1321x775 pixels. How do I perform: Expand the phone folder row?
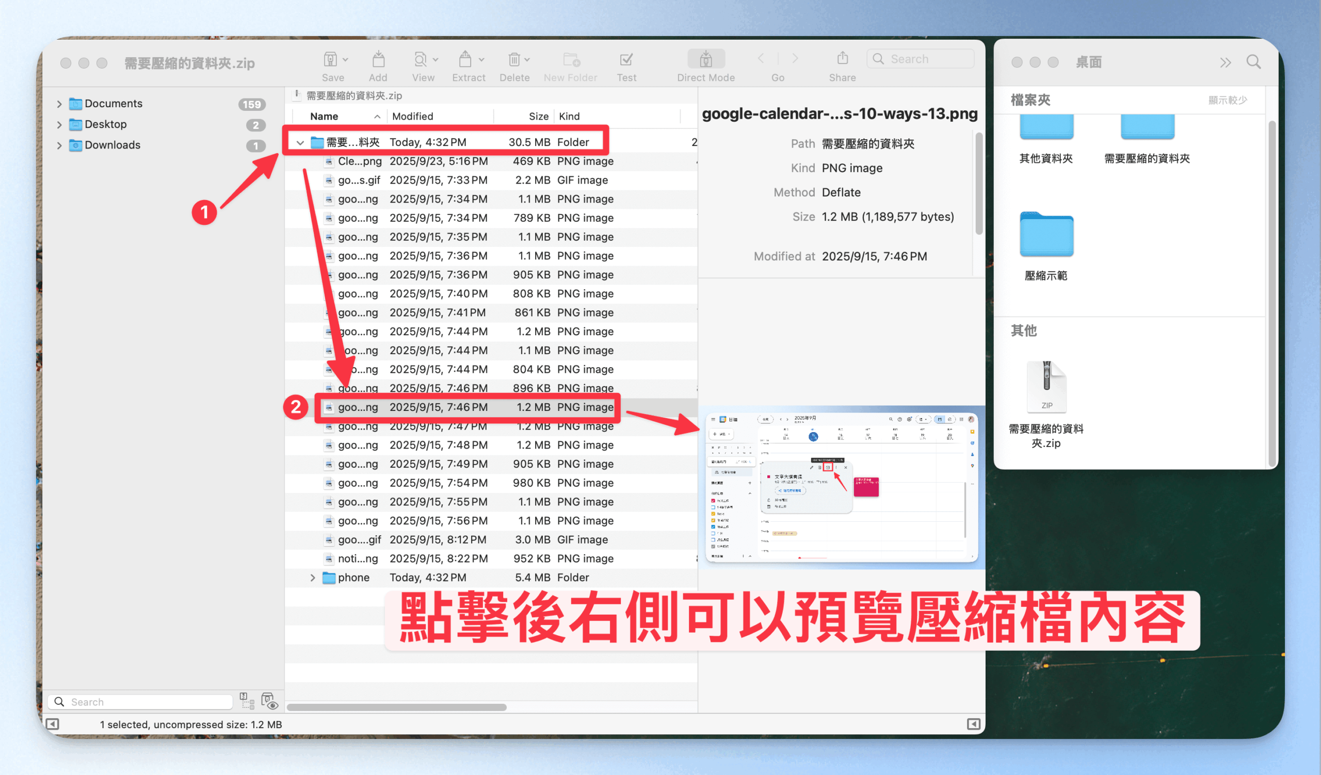pos(313,578)
